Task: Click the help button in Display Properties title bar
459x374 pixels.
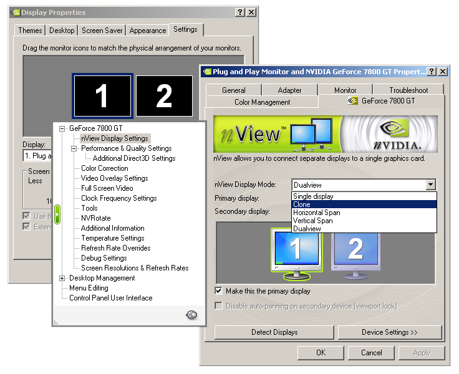Action: pyautogui.click(x=239, y=12)
